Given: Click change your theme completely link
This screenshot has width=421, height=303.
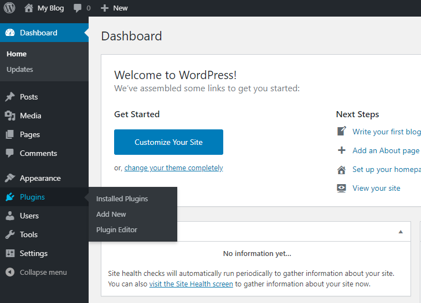Looking at the screenshot, I should point(173,168).
